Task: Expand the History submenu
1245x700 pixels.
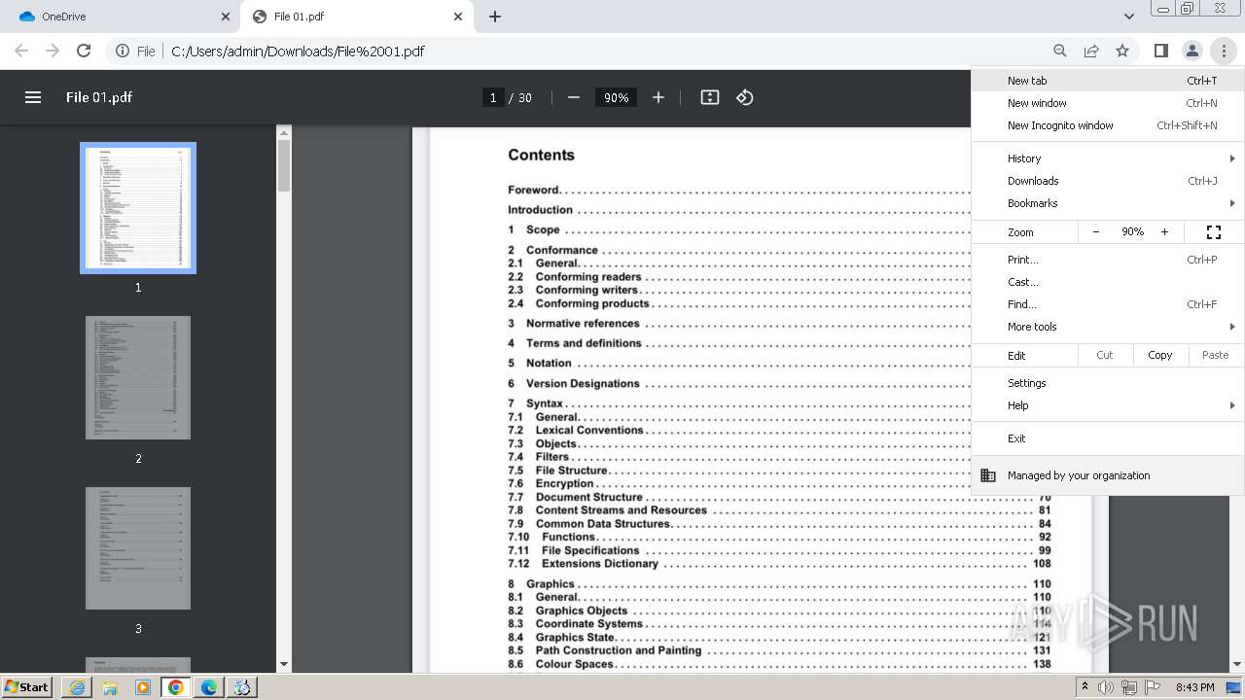Action: 1108,158
